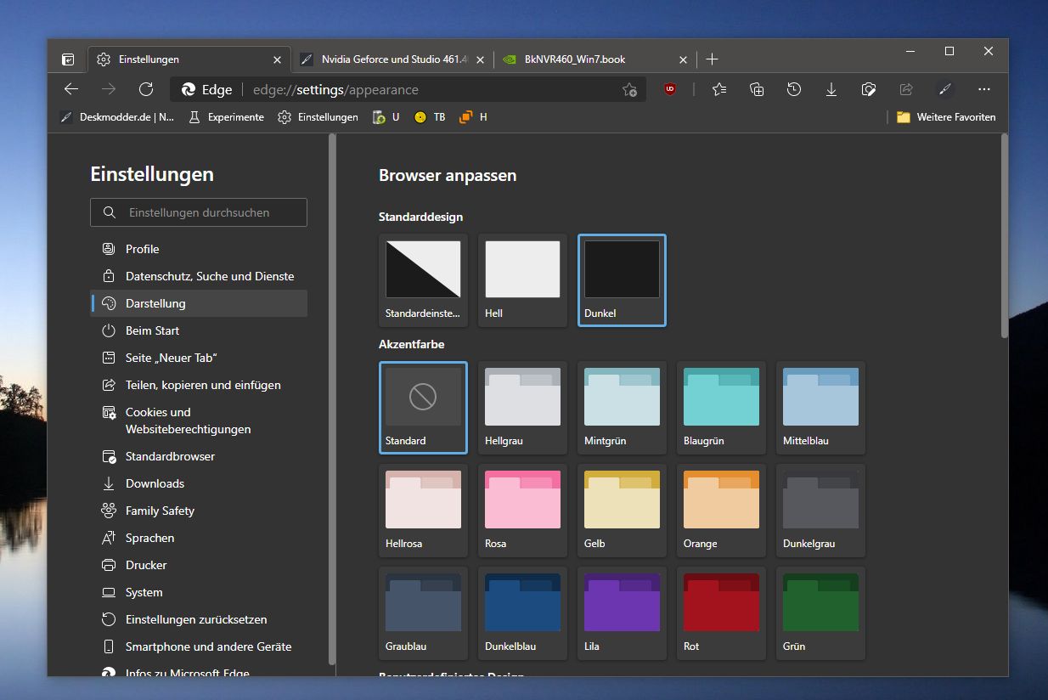
Task: Open Einstellungen zurücksetzen
Action: [199, 619]
